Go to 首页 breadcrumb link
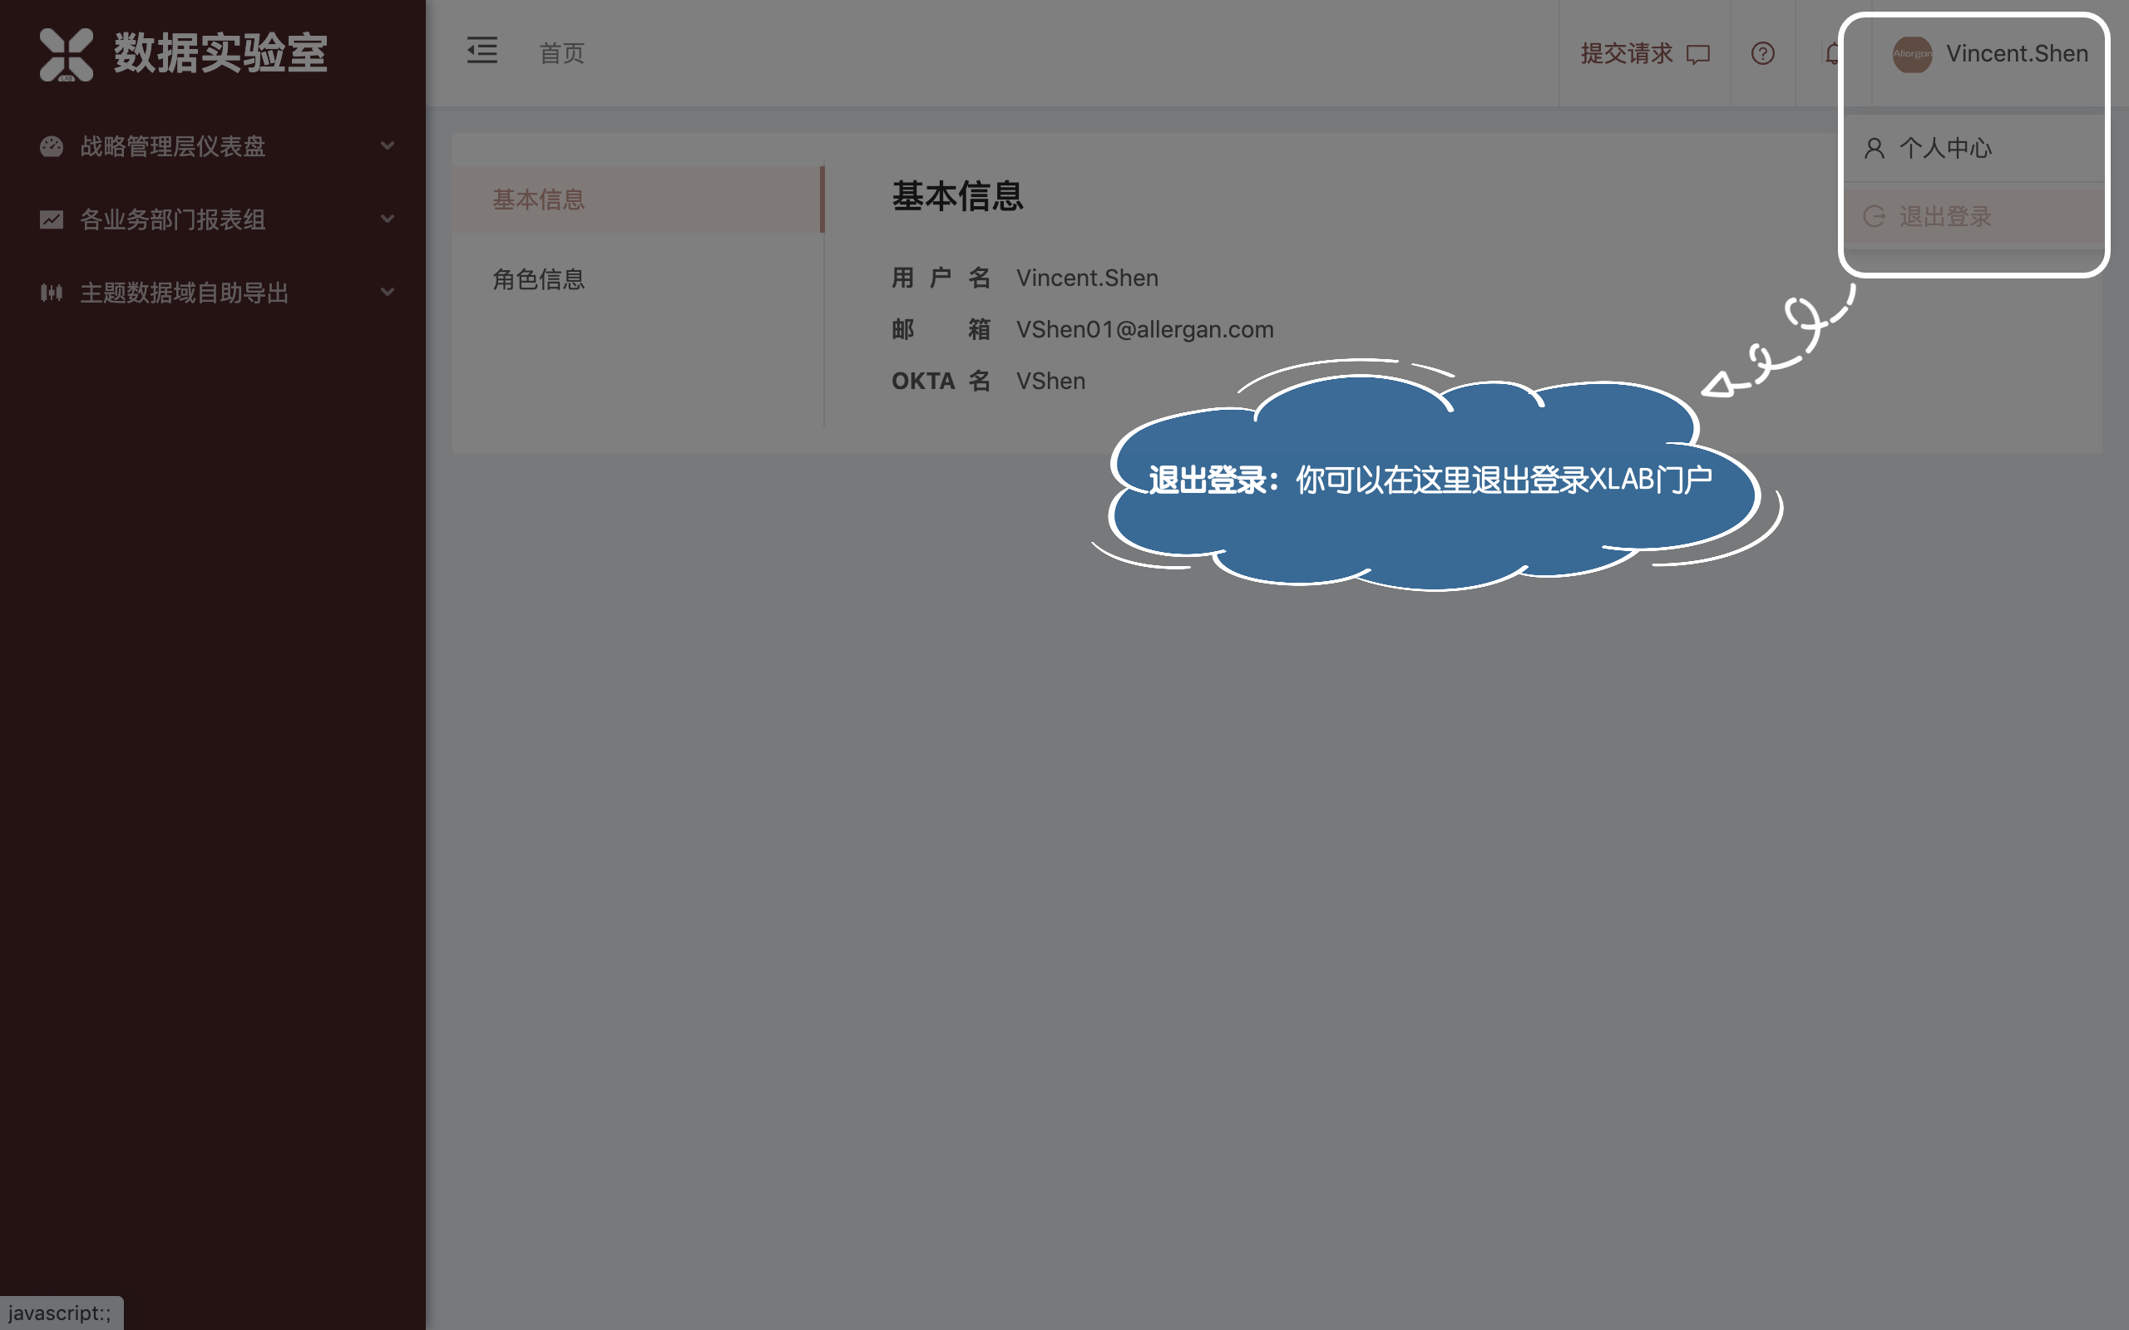2129x1330 pixels. tap(561, 54)
